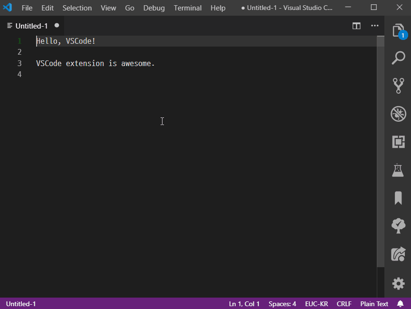The width and height of the screenshot is (411, 309).
Task: Open the View menu
Action: 108,8
